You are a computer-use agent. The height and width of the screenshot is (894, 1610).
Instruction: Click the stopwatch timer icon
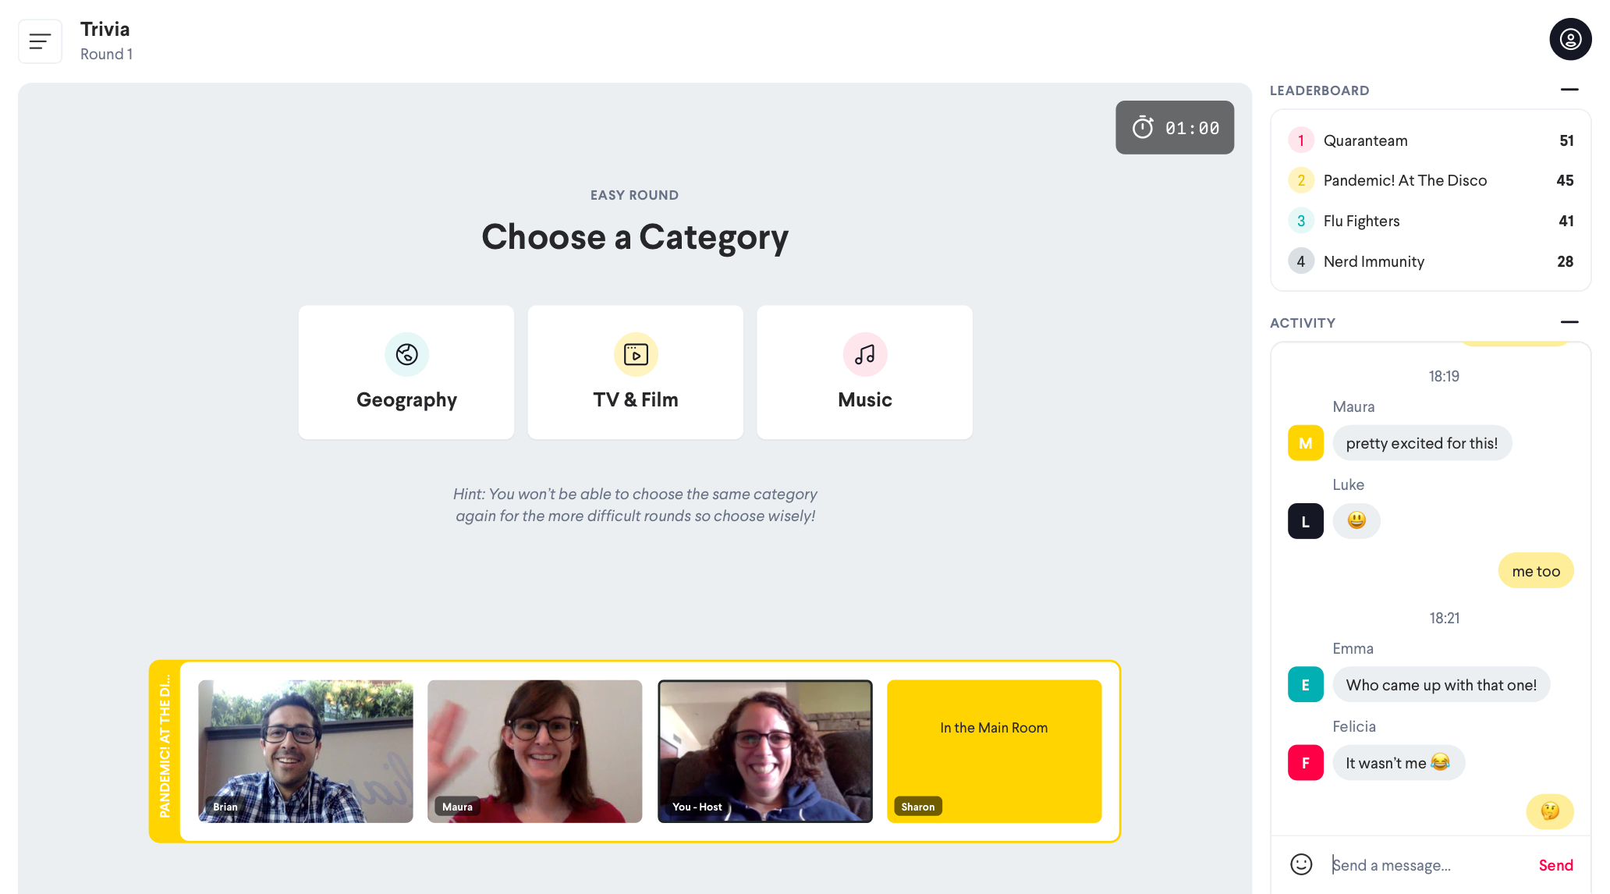(x=1143, y=127)
